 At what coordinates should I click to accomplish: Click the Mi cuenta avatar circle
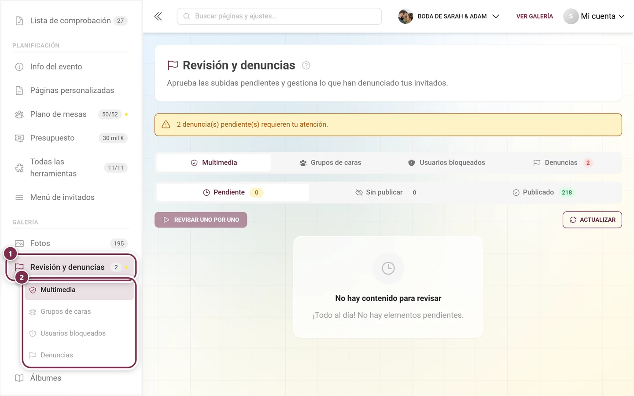(571, 16)
